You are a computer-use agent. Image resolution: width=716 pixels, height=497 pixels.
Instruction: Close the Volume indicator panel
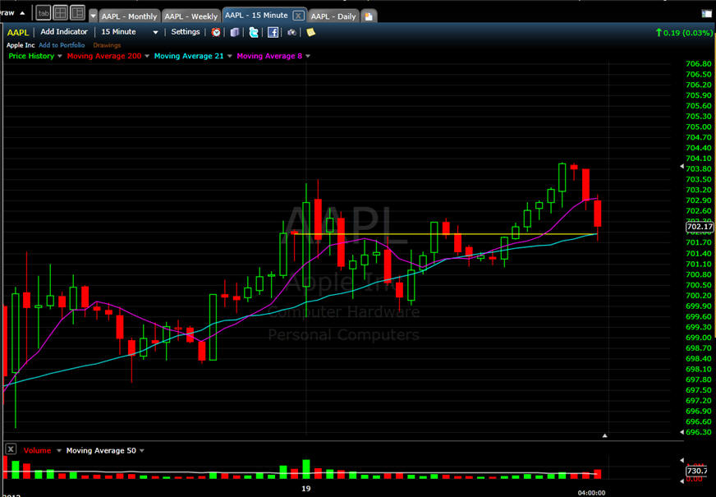[11, 449]
